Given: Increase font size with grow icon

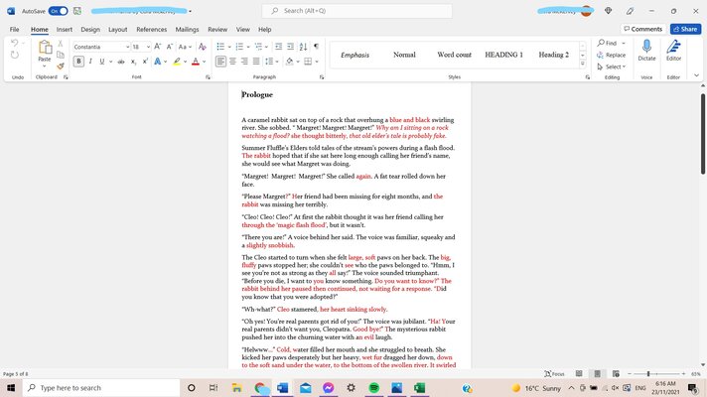Looking at the screenshot, I should tap(157, 47).
